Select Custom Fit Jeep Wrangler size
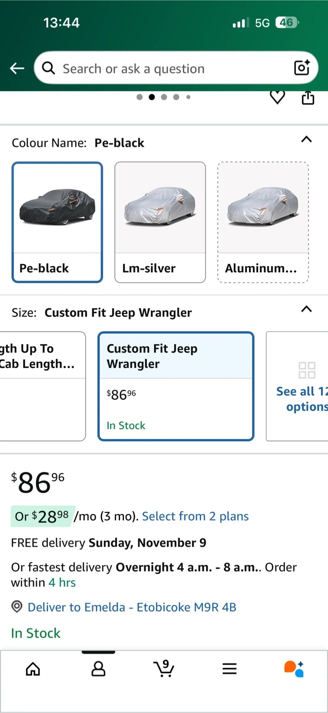The height and width of the screenshot is (713, 328). point(176,386)
